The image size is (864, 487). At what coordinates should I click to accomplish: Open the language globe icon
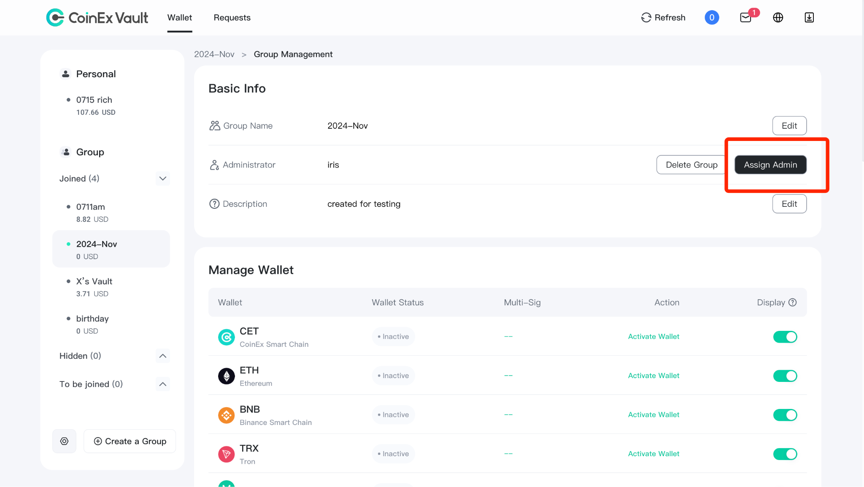[778, 17]
